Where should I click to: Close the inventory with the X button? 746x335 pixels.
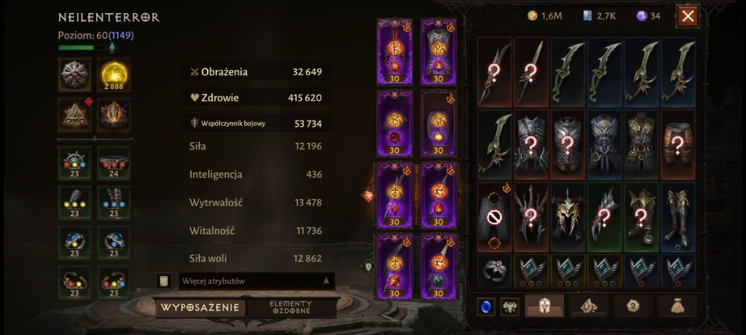tap(688, 17)
